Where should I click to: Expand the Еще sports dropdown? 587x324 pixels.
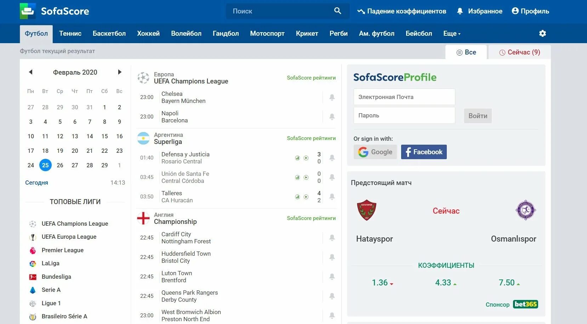(452, 34)
